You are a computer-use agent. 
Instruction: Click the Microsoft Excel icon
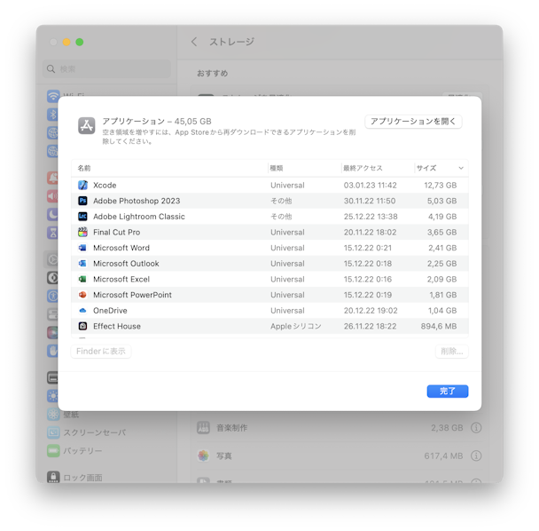(82, 280)
